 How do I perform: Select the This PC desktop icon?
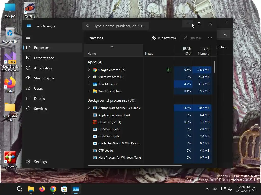coord(10,10)
